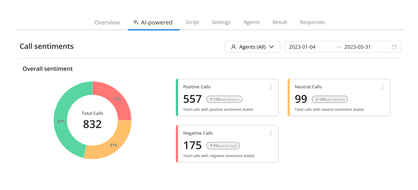Select the Script tab
418x190 pixels.
click(192, 22)
